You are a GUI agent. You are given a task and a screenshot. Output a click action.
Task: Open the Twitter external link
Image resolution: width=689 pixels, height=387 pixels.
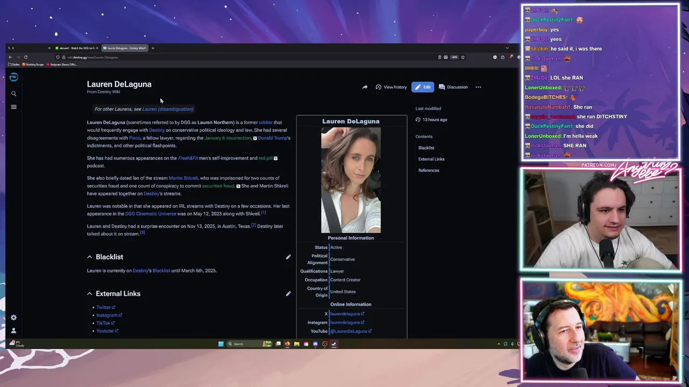tap(106, 307)
